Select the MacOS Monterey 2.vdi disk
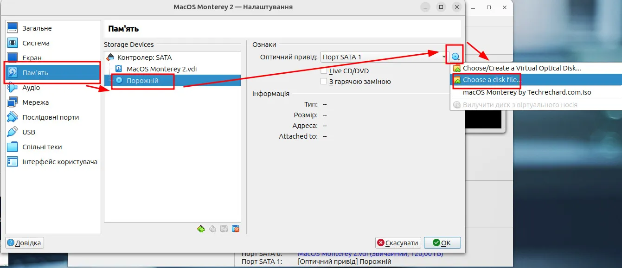 pos(173,69)
